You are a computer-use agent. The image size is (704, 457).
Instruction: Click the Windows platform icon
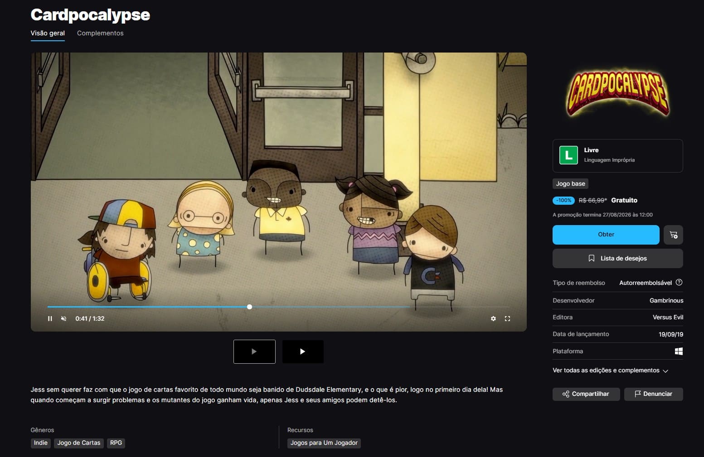point(679,351)
